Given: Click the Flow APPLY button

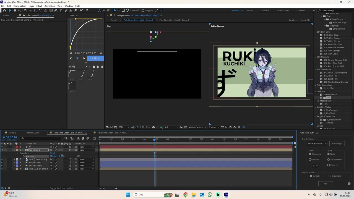Looking at the screenshot, I should (x=96, y=58).
